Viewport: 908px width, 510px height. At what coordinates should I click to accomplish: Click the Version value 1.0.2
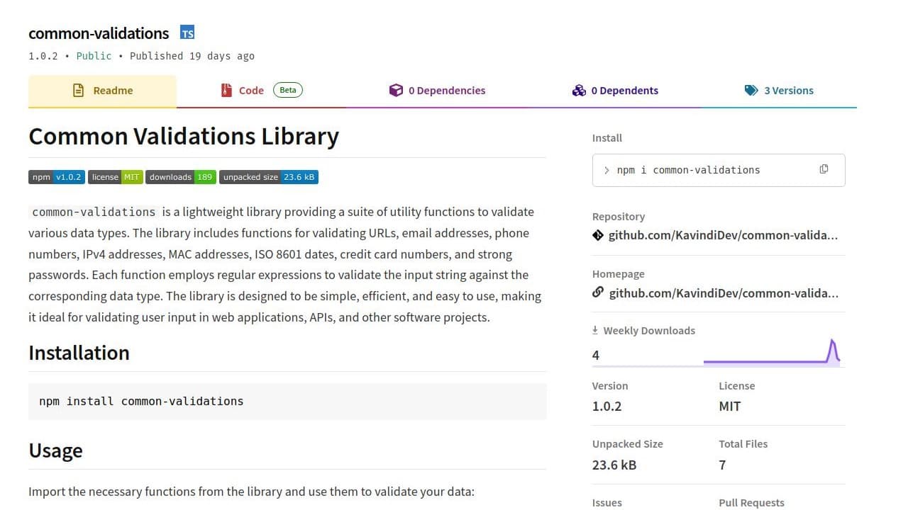coord(607,406)
